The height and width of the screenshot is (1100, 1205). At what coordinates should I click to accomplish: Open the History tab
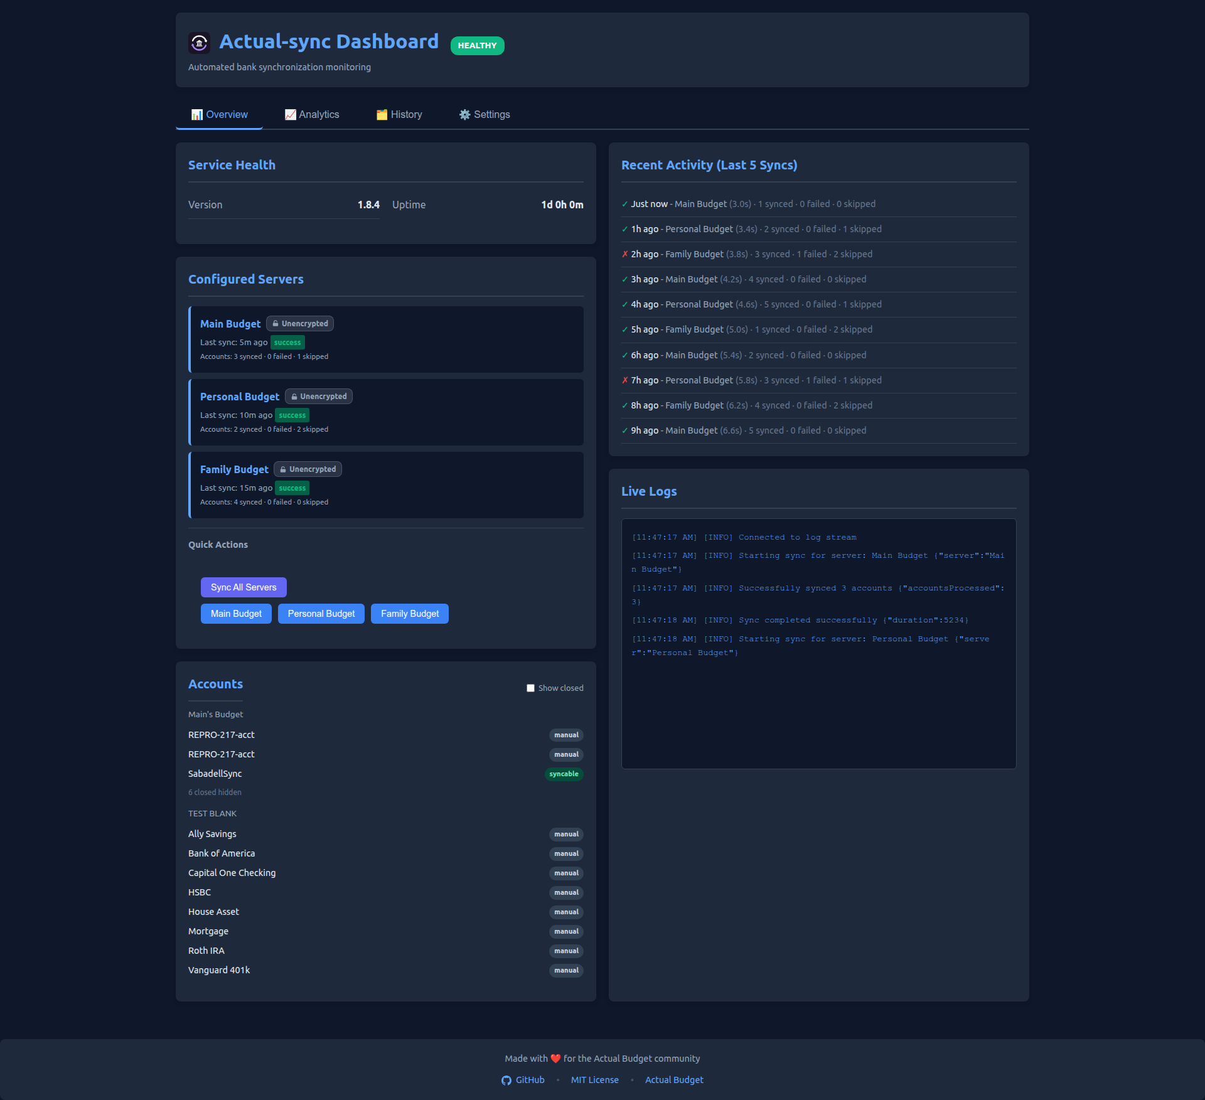coord(399,115)
